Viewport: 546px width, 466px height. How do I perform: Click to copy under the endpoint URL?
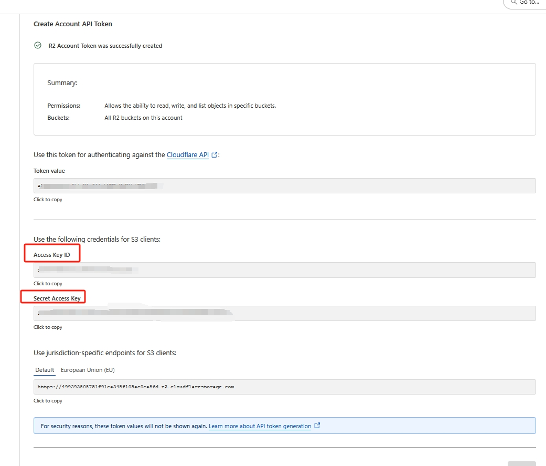point(48,401)
